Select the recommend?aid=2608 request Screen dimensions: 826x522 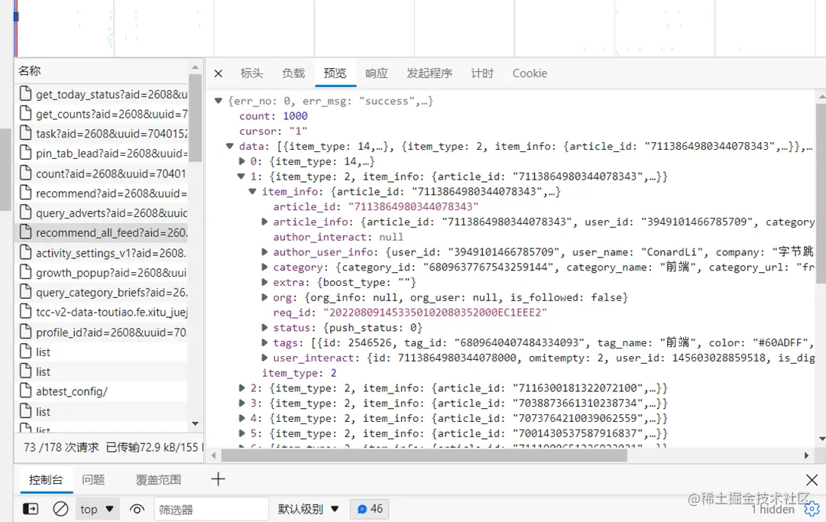[102, 193]
